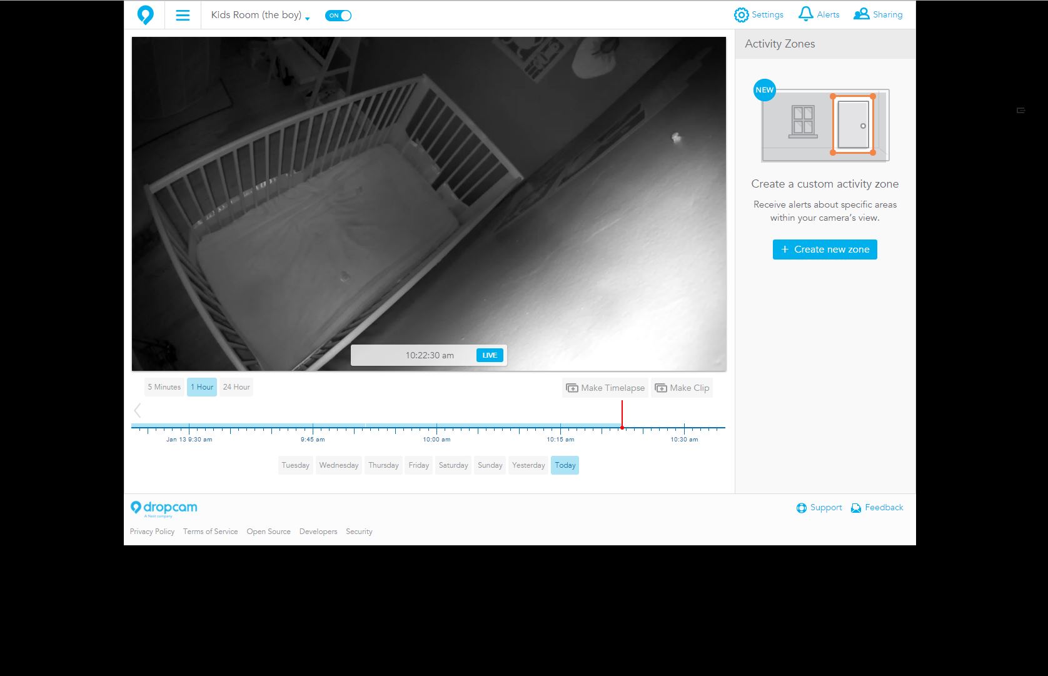Click the Make Timelapse button label
The width and height of the screenshot is (1048, 676).
pos(613,388)
